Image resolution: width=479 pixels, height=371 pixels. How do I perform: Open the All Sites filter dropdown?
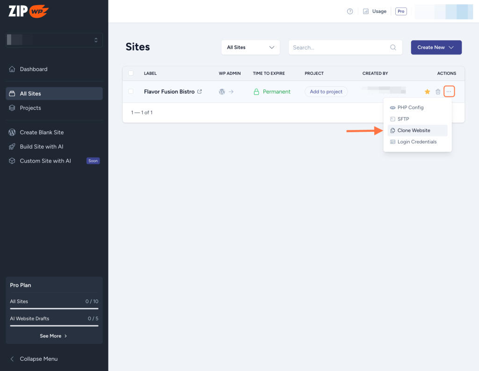250,47
